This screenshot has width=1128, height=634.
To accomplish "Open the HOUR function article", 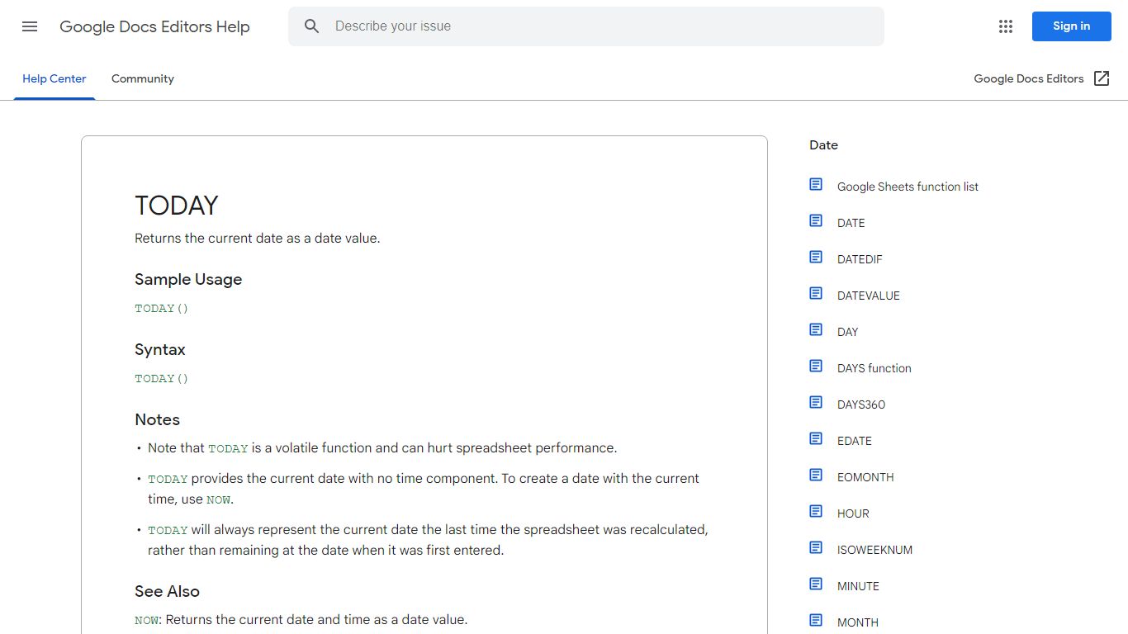I will pyautogui.click(x=853, y=513).
